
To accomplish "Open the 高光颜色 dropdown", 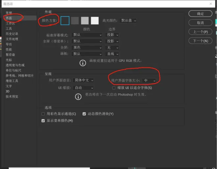I will (128, 21).
